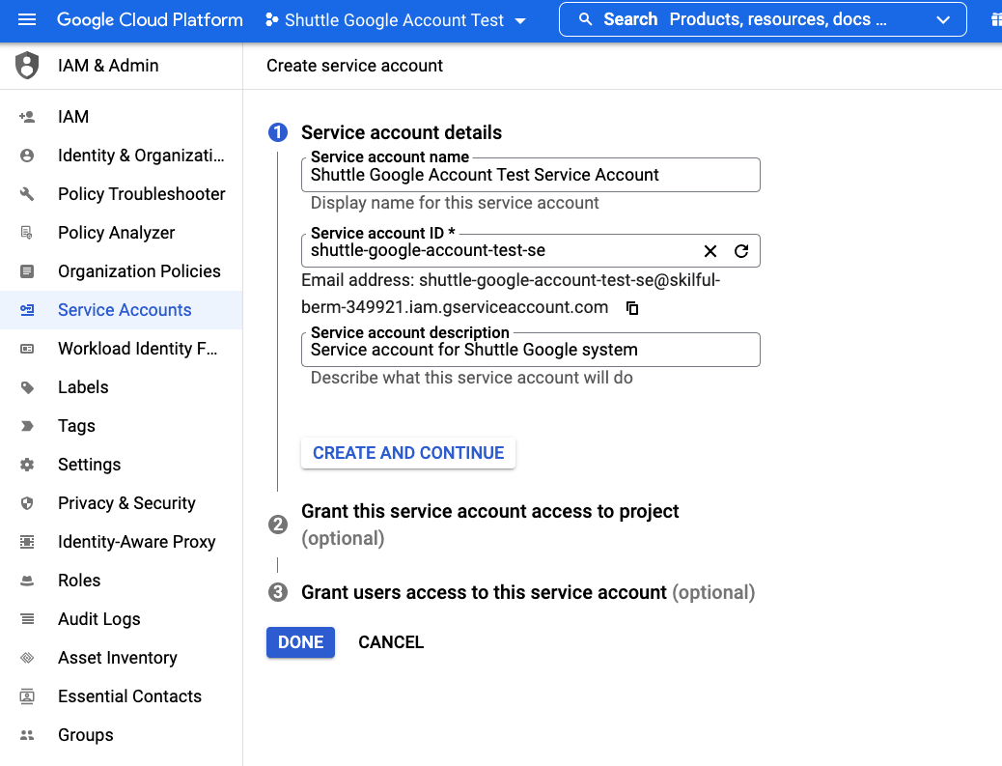Click the Settings gear icon in sidebar
1002x766 pixels.
[27, 465]
